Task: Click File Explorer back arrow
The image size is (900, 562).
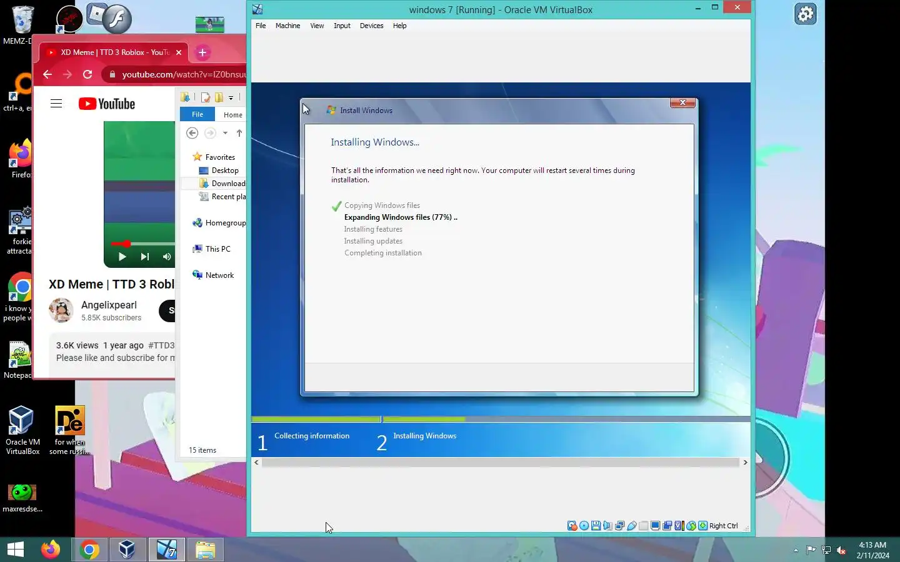Action: pyautogui.click(x=192, y=133)
